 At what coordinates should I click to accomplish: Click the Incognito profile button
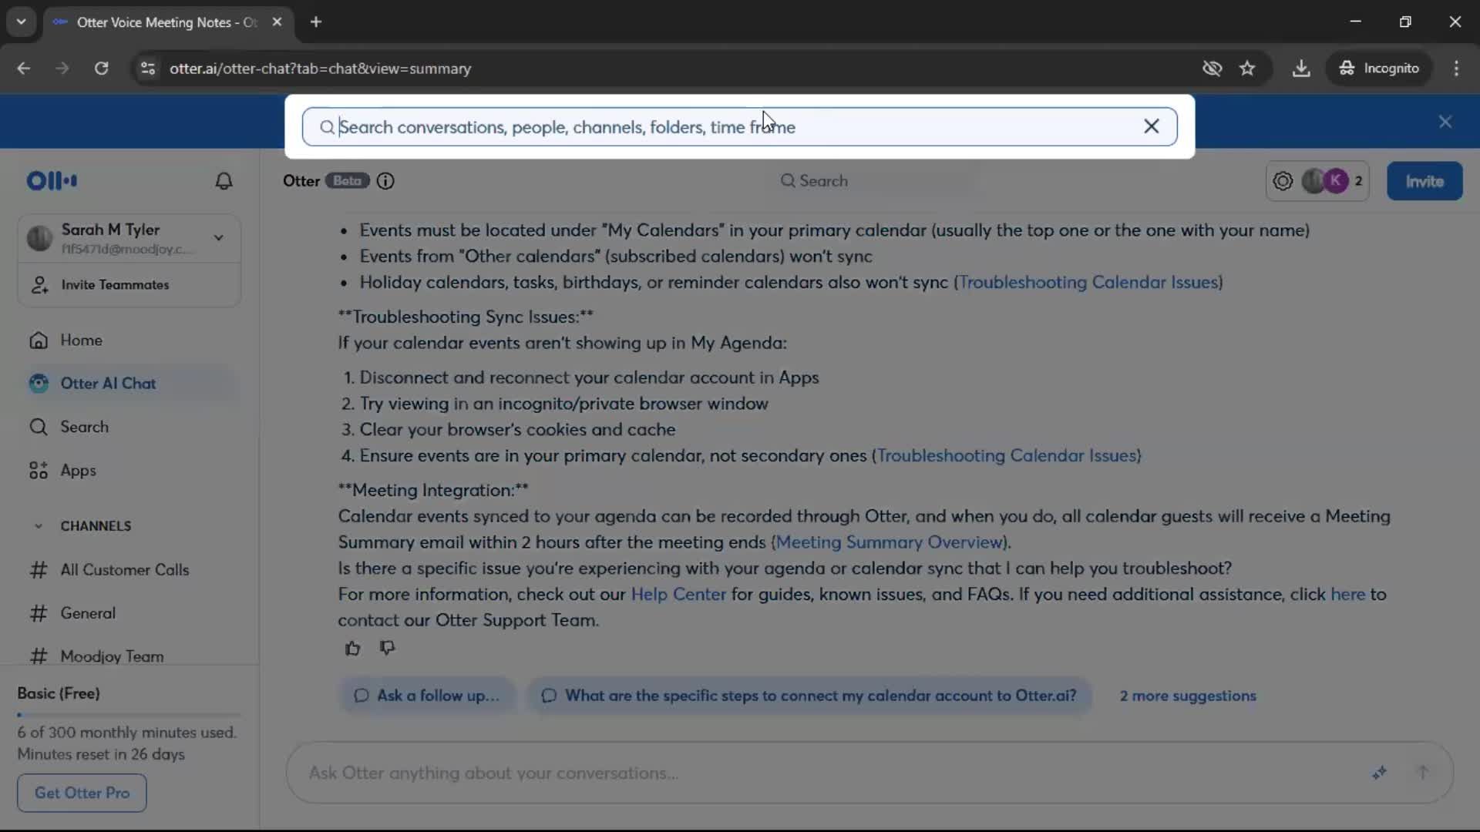(1378, 68)
